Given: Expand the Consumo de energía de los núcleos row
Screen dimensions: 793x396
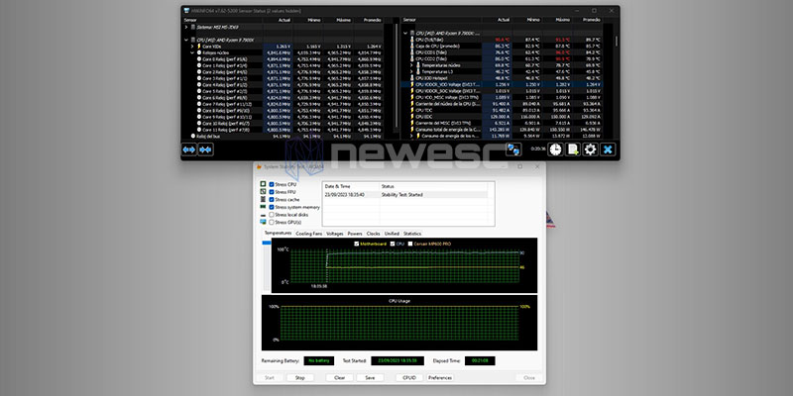Looking at the screenshot, I should point(411,136).
